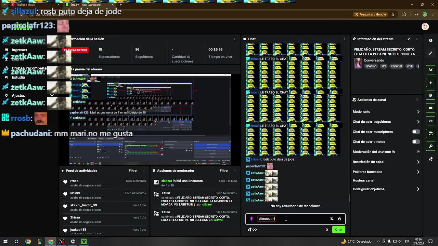Open the Feed de actividades three-dot menu
The height and width of the screenshot is (246, 438).
pos(144,170)
